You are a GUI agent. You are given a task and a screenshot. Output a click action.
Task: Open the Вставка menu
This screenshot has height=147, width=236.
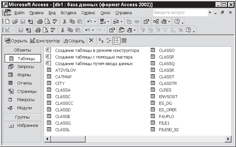(68, 13)
